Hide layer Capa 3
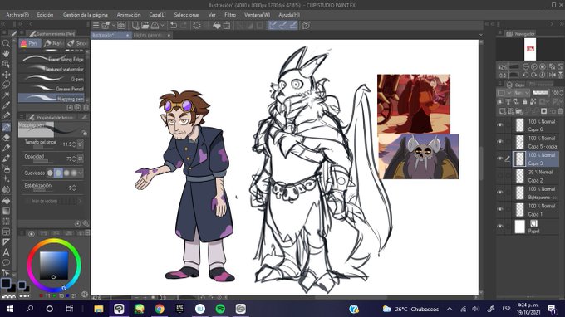This screenshot has width=565, height=317. click(500, 158)
